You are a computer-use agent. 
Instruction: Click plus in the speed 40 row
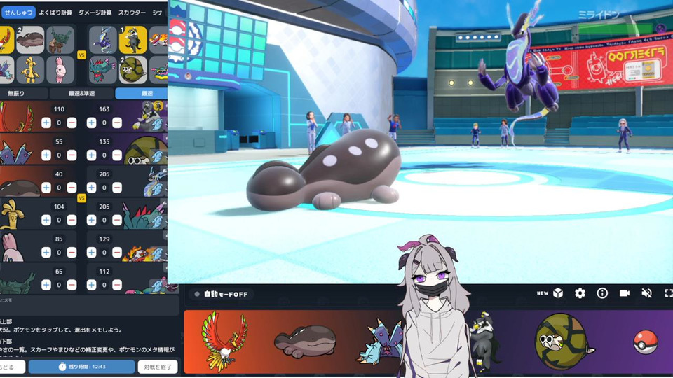point(46,188)
